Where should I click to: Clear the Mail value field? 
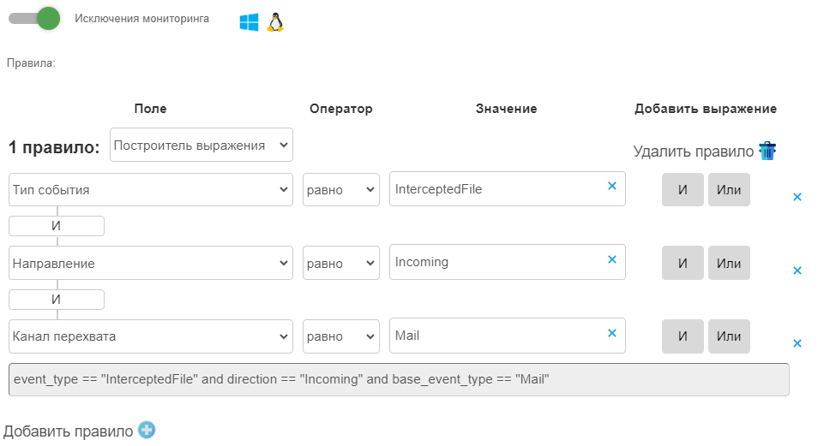tap(612, 333)
